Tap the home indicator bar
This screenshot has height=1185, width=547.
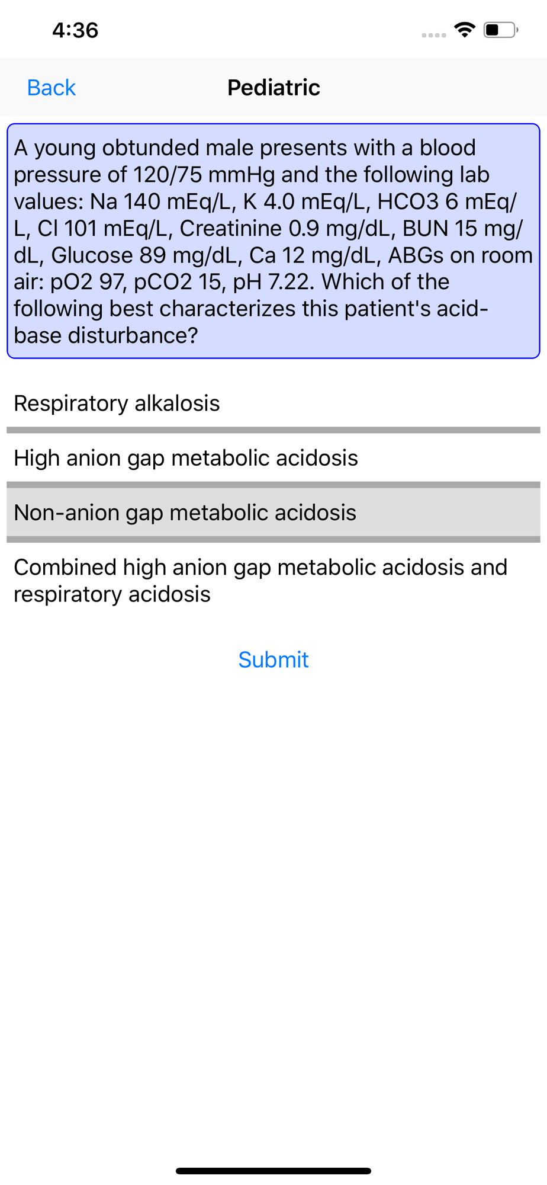click(x=273, y=1171)
